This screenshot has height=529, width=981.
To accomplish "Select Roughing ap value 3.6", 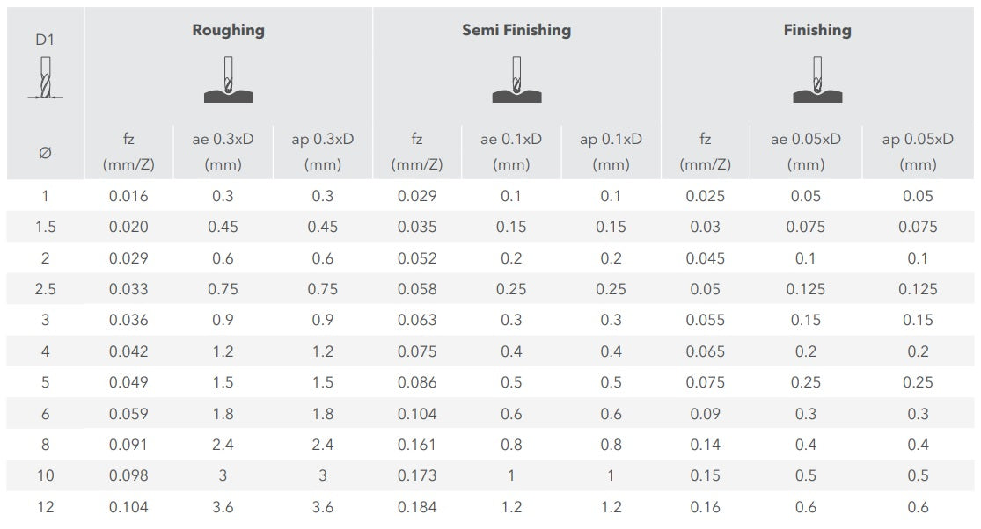I will click(x=323, y=507).
